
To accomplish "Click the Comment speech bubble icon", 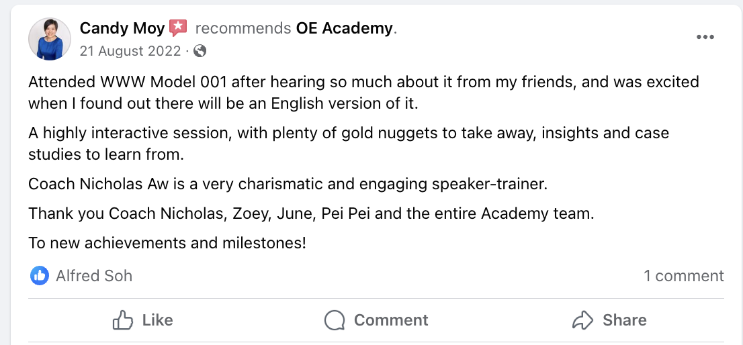I will 335,320.
